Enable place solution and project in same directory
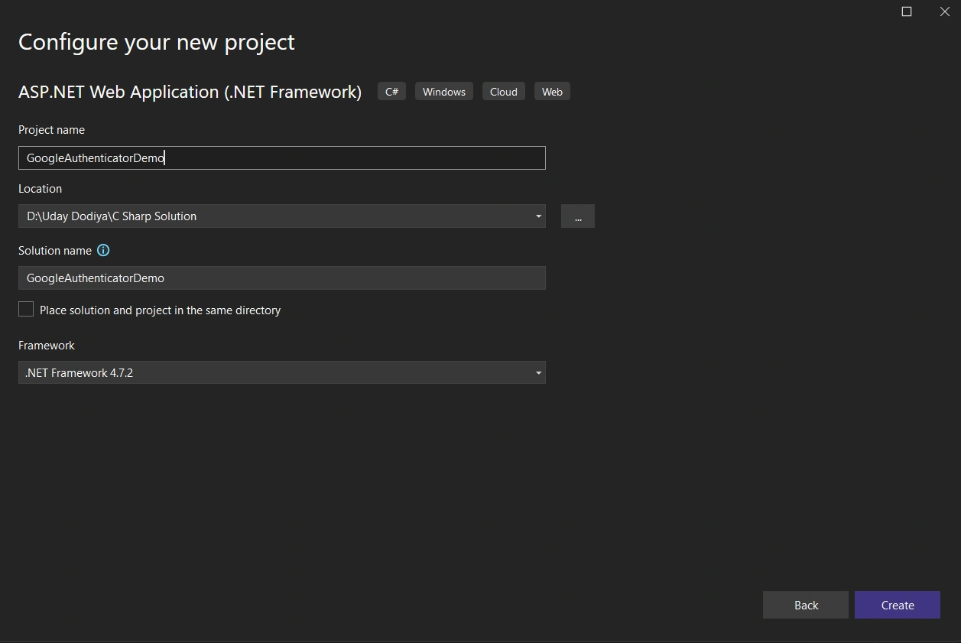The height and width of the screenshot is (643, 961). [x=26, y=309]
